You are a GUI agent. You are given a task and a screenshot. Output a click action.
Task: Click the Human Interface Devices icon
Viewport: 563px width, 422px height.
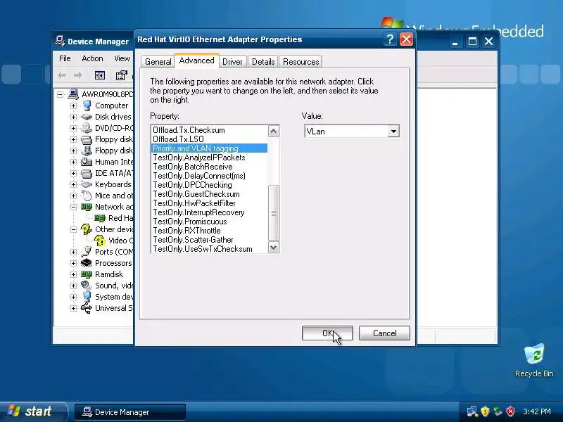coord(87,162)
